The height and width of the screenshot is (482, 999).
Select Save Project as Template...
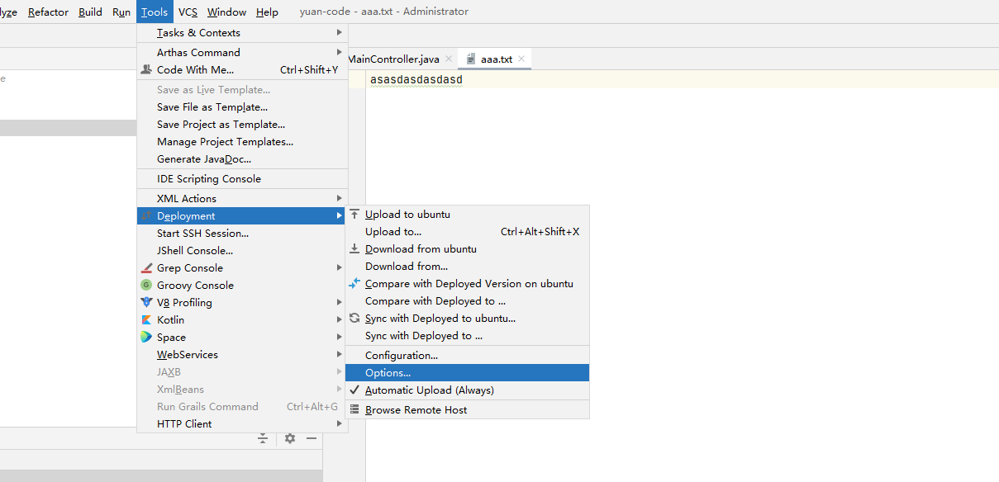[x=242, y=125]
